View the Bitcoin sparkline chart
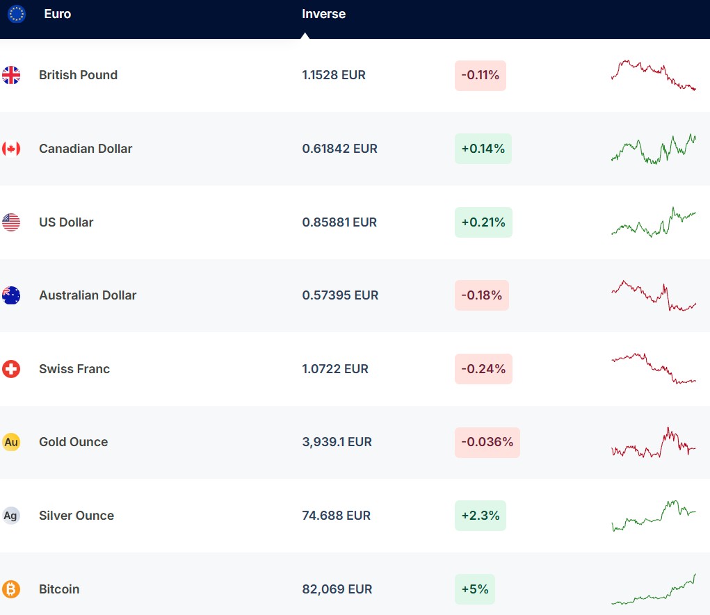 pyautogui.click(x=653, y=589)
